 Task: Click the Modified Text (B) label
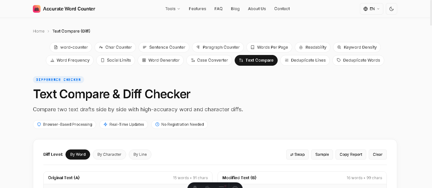click(239, 178)
